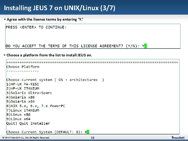Click the green cursor after the Y answer
This screenshot has height=141, width=188.
pos(145,46)
